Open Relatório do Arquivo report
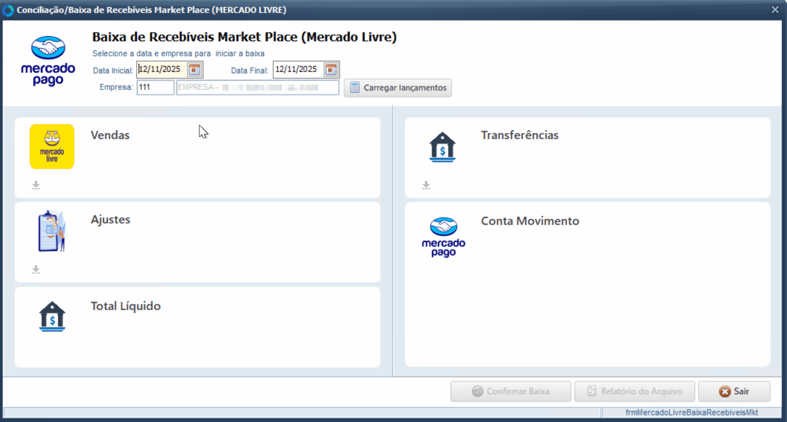 [x=635, y=391]
